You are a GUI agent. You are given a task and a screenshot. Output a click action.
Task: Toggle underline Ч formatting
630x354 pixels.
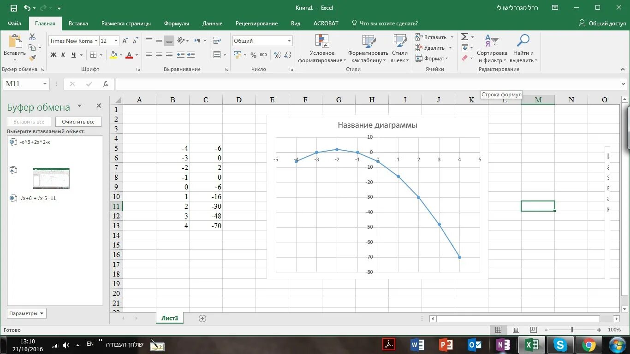74,55
